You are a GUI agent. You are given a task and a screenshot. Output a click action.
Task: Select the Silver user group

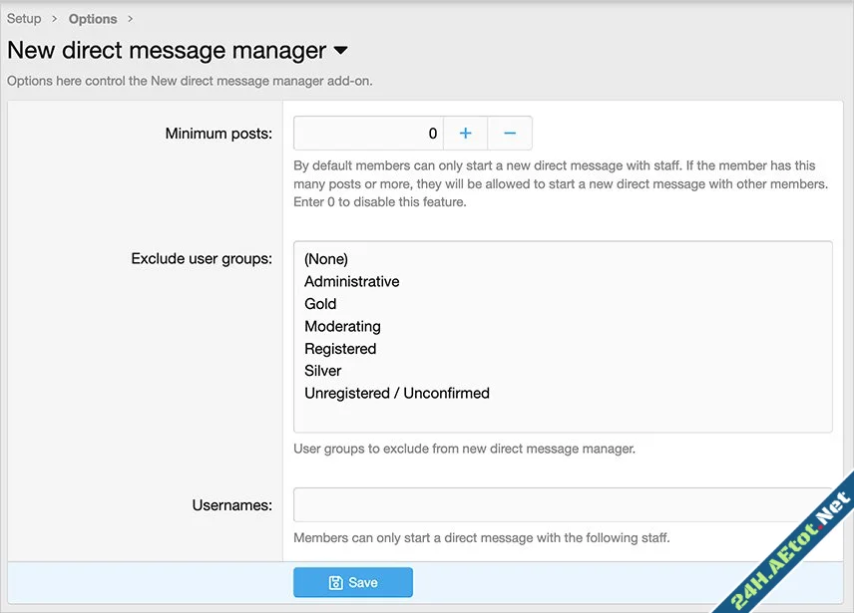(322, 371)
